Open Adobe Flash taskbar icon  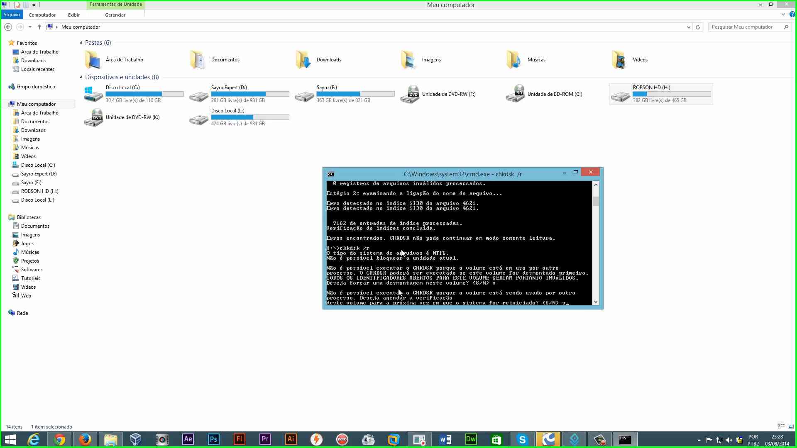(x=240, y=439)
